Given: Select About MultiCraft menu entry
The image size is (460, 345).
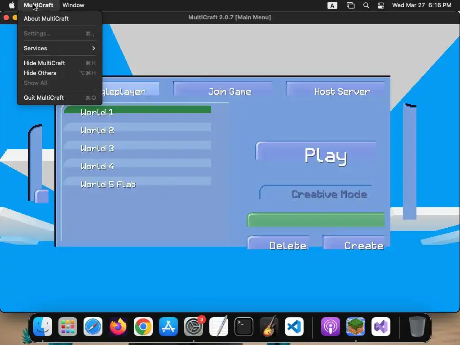Looking at the screenshot, I should (60, 18).
